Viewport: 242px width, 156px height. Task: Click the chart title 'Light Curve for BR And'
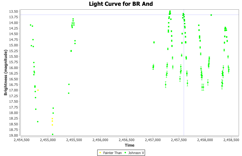click(121, 4)
